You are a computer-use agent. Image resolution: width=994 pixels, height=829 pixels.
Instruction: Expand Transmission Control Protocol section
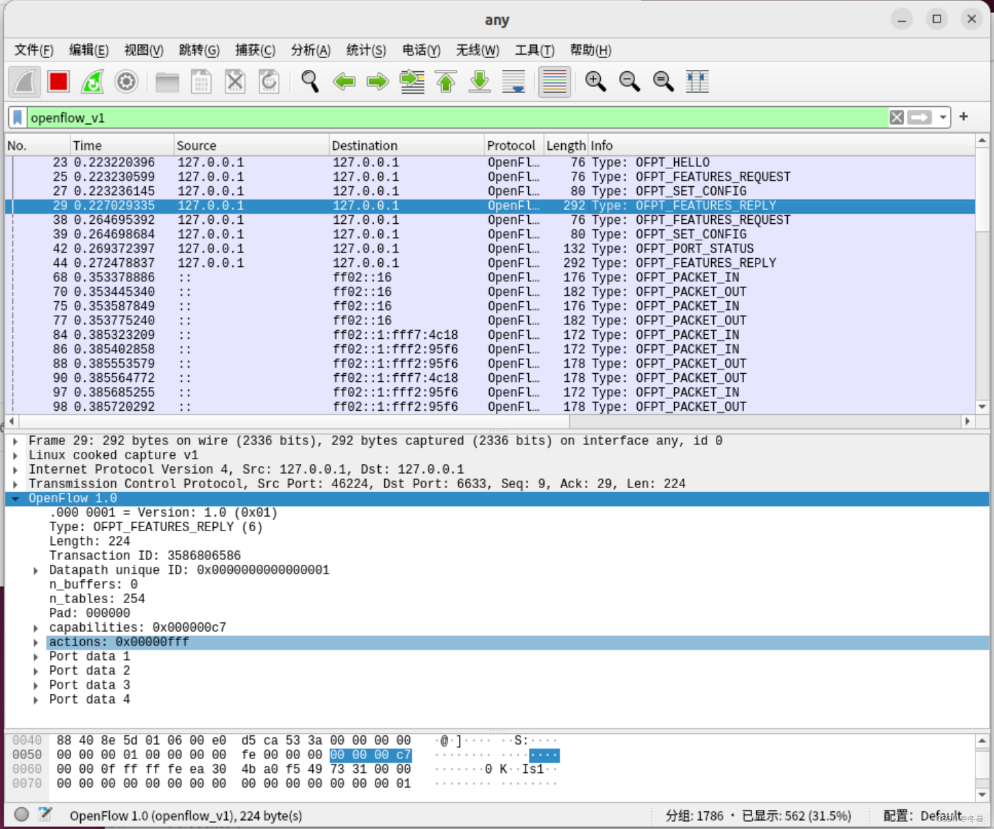tap(15, 485)
